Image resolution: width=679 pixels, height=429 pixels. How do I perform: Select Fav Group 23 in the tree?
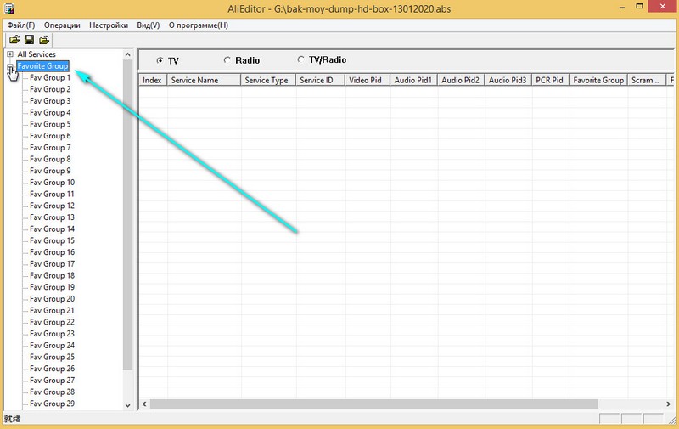52,334
